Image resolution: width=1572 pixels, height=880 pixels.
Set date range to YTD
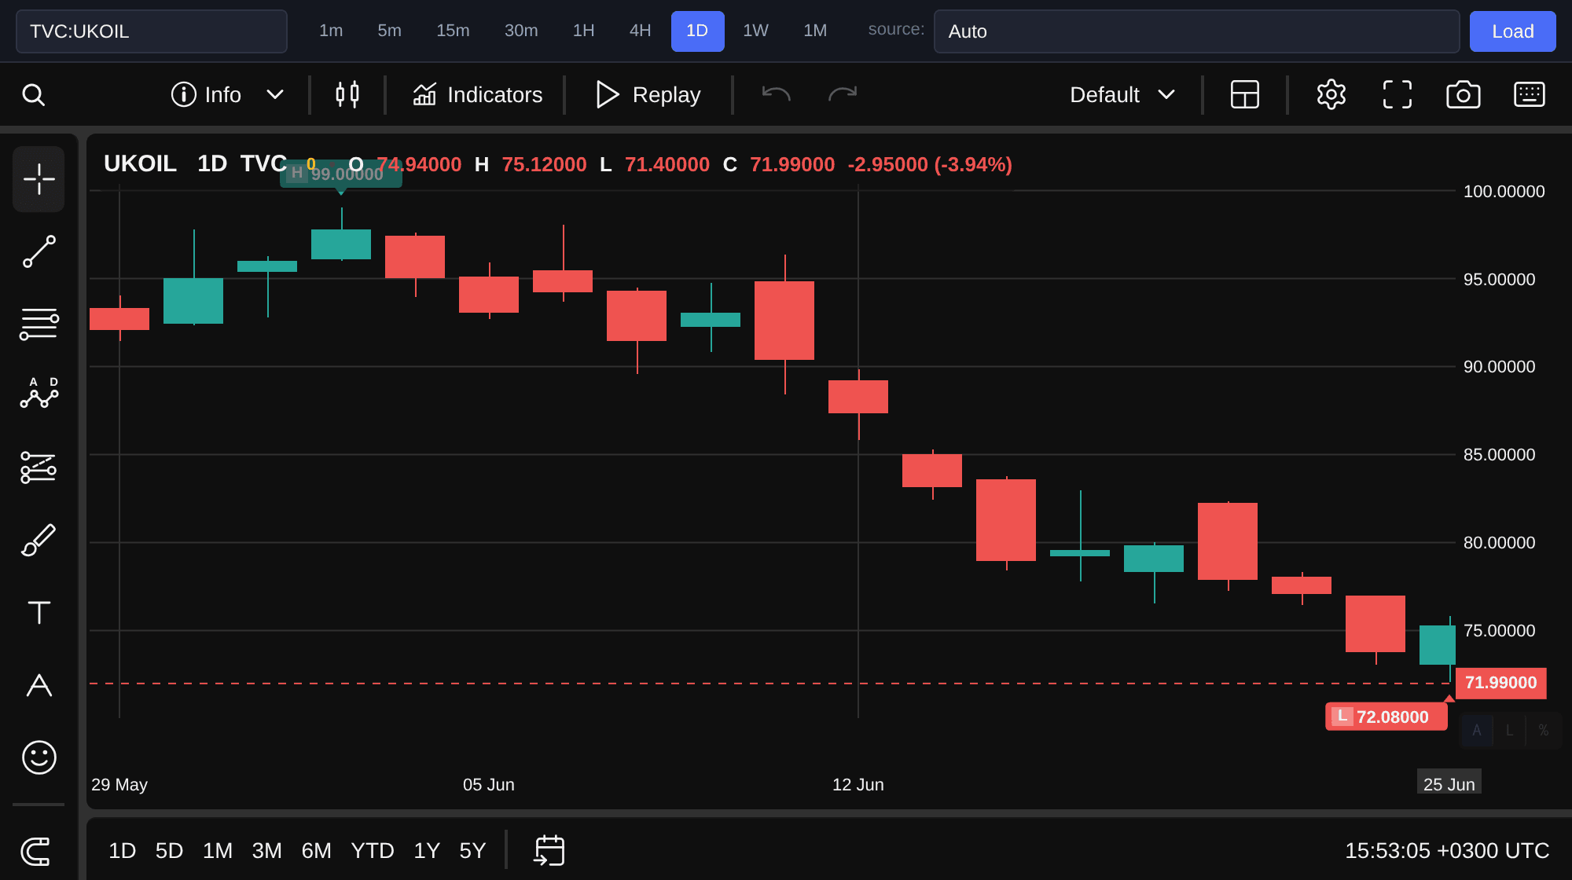pos(373,851)
